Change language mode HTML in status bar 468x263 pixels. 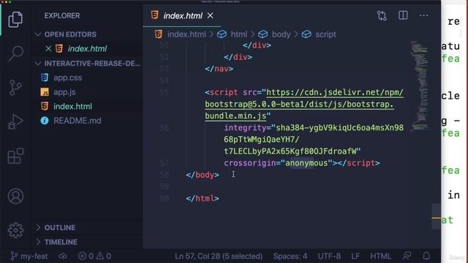click(x=380, y=256)
